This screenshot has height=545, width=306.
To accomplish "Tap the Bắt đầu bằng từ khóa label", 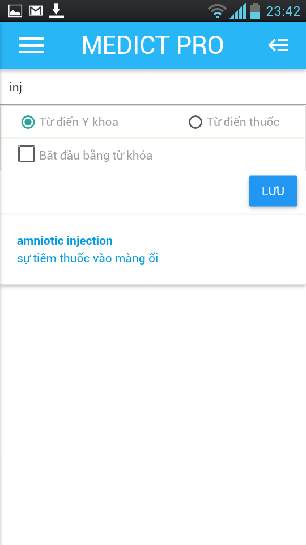I will tap(96, 156).
